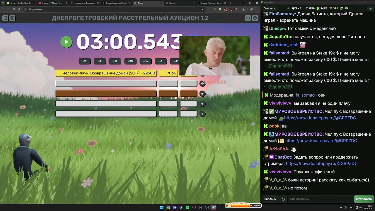Image resolution: width=375 pixels, height=211 pixels.
Task: Open the browser downloads icon
Action: coord(244,9)
